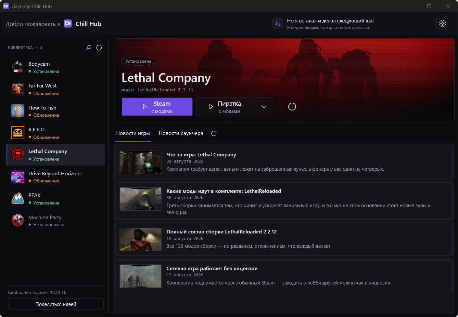The image size is (458, 317).
Task: Select R.E.P.O. game icon
Action: point(18,133)
